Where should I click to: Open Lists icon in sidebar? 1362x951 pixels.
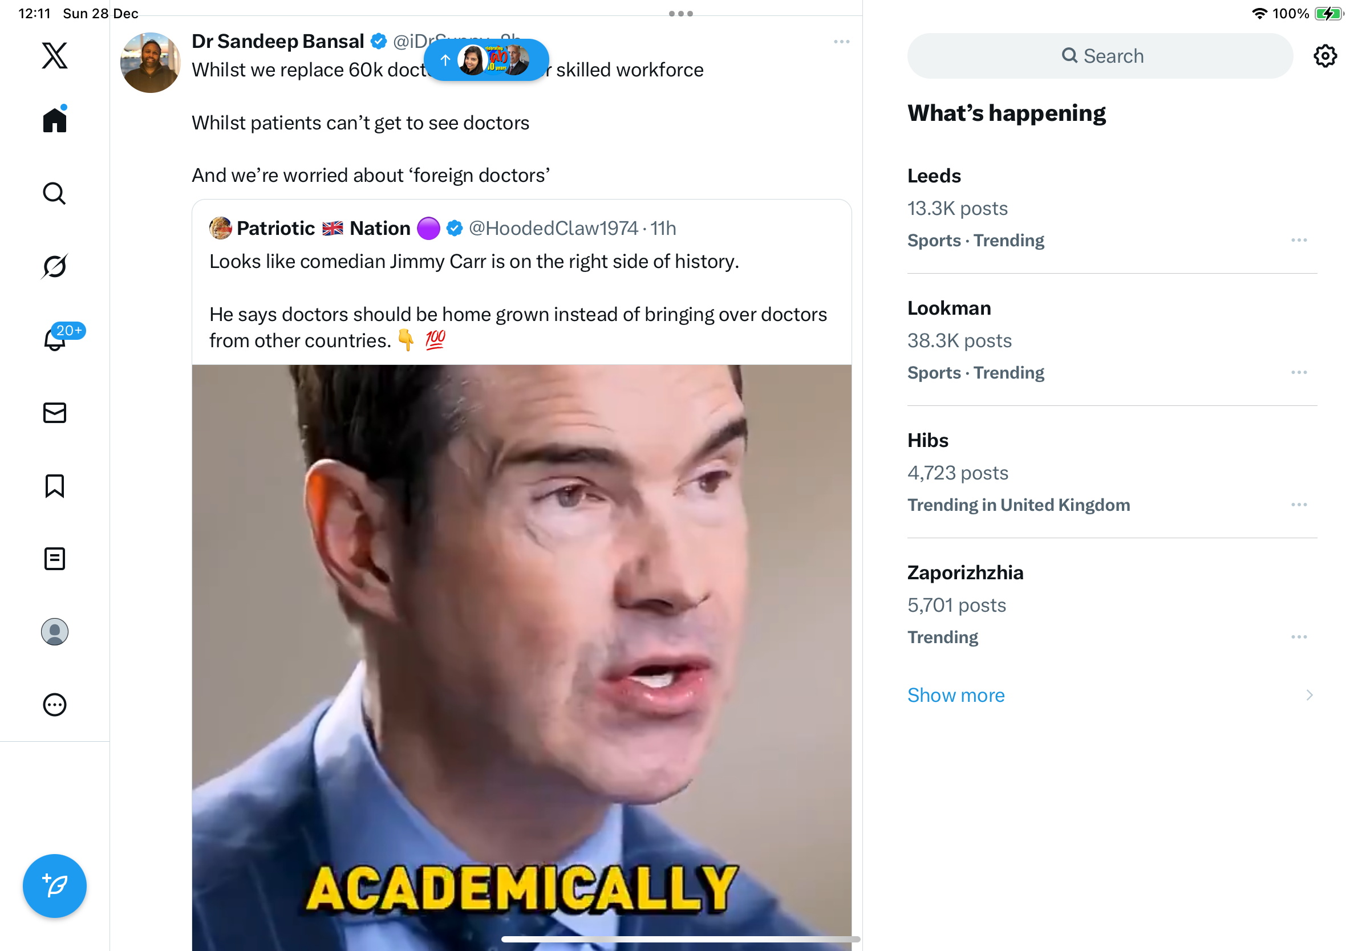click(x=55, y=559)
